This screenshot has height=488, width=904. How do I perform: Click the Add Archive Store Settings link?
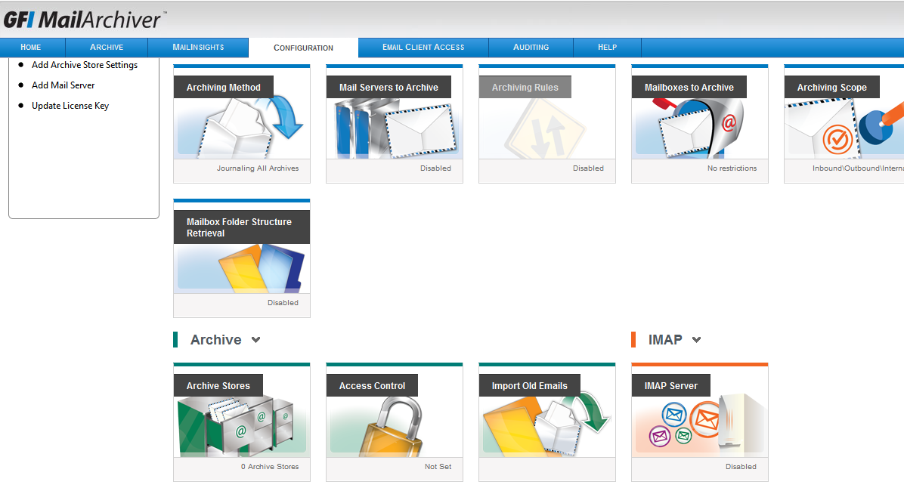(85, 65)
